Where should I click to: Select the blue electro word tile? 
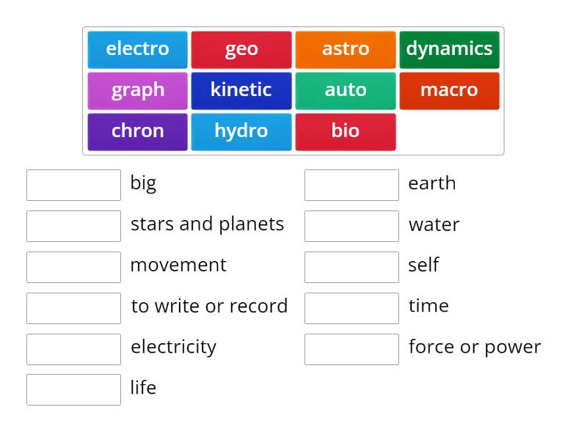point(137,50)
